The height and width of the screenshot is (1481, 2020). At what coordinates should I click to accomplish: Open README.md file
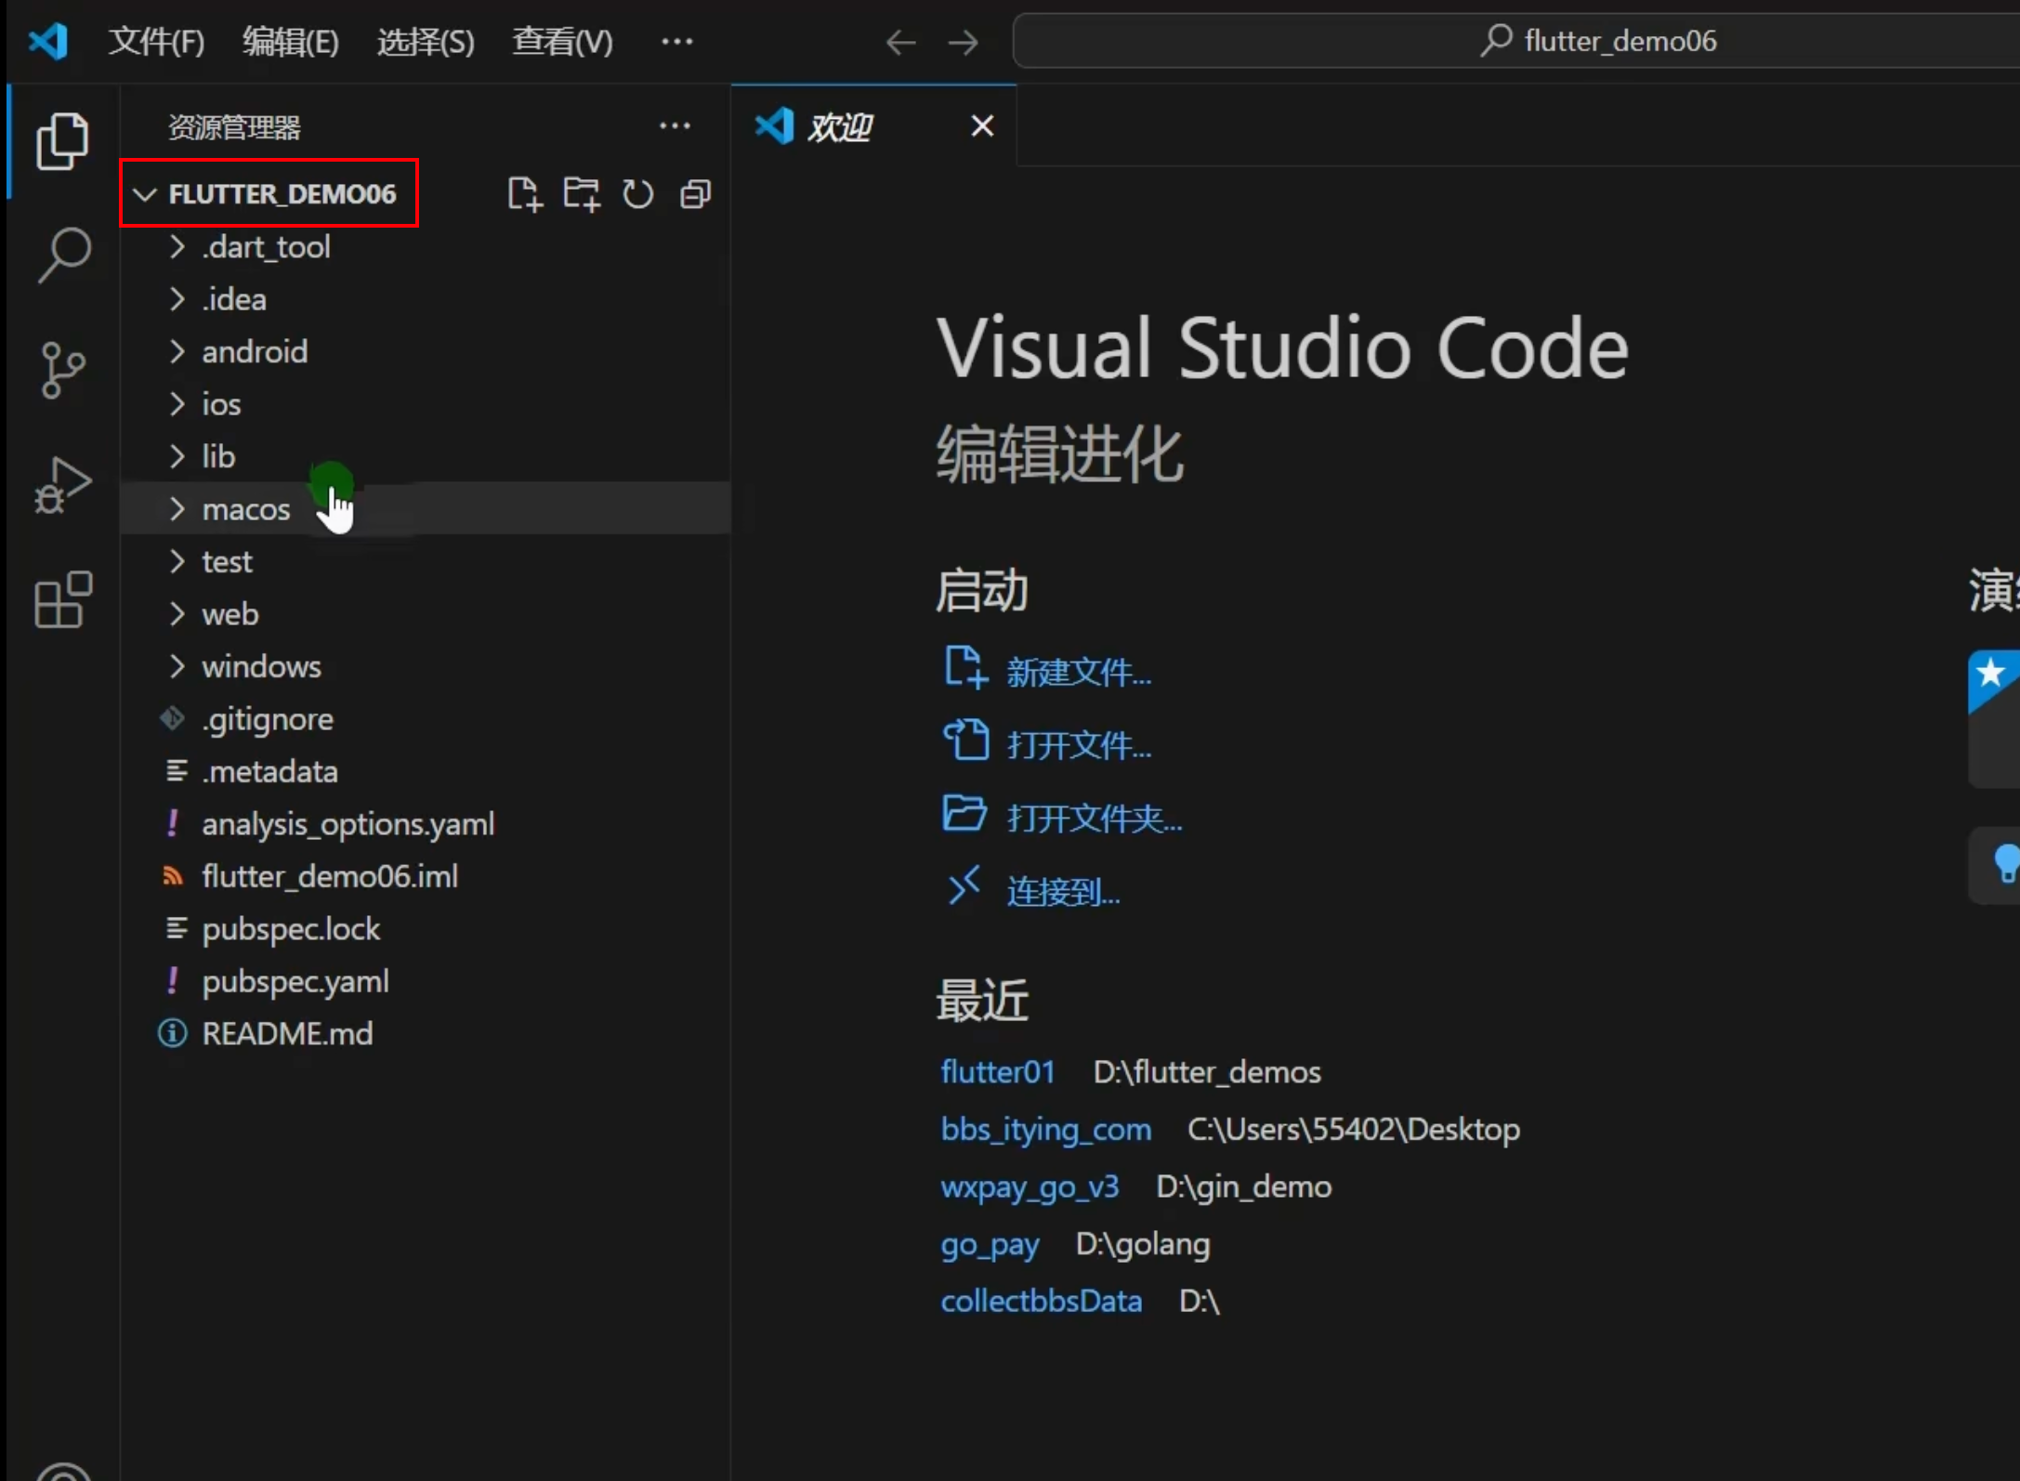[x=426, y=1034]
